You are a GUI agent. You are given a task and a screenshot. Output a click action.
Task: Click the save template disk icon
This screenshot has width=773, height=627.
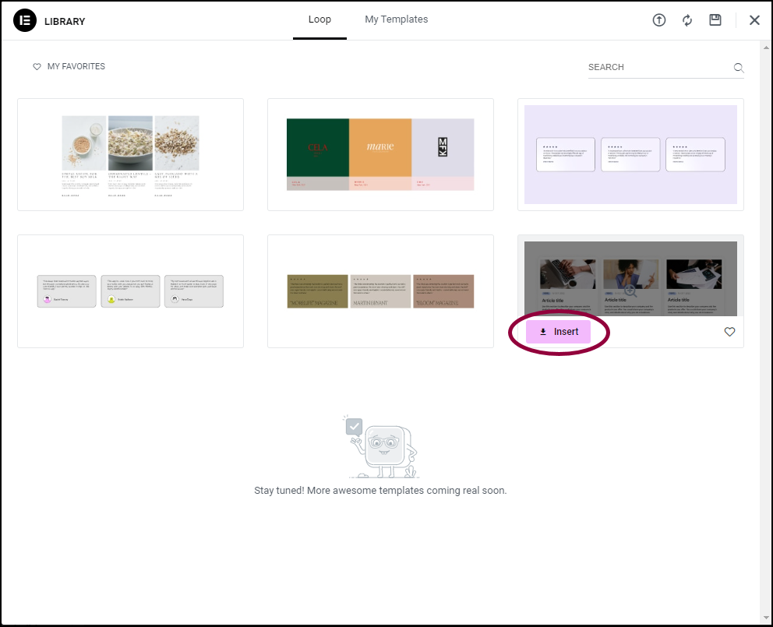click(715, 20)
